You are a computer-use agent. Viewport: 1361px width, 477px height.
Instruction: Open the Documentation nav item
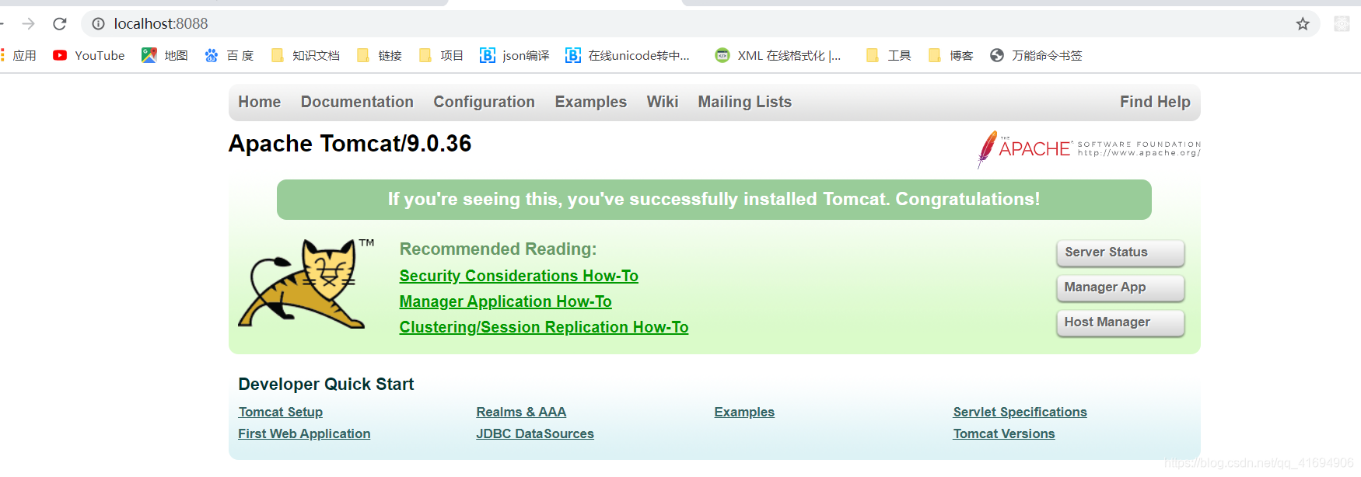coord(357,102)
